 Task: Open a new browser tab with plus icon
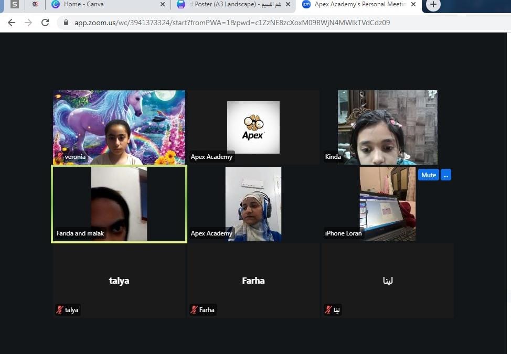433,5
